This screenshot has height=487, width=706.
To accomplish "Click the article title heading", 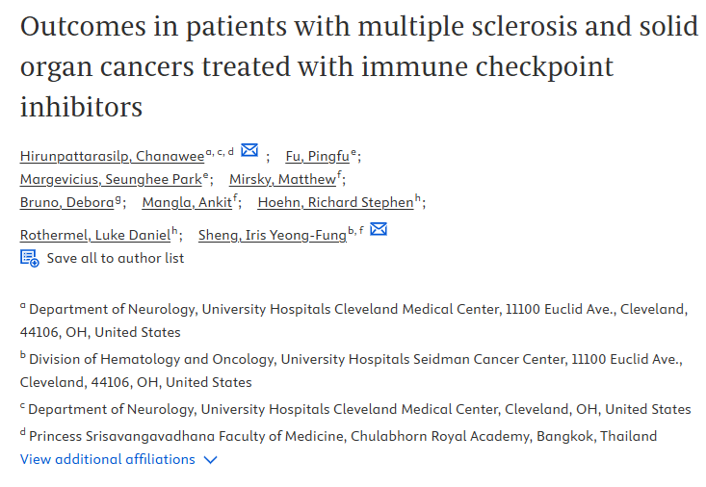I will click(x=359, y=66).
